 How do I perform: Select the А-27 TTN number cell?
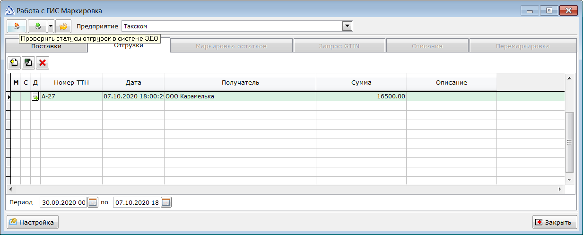coord(71,96)
